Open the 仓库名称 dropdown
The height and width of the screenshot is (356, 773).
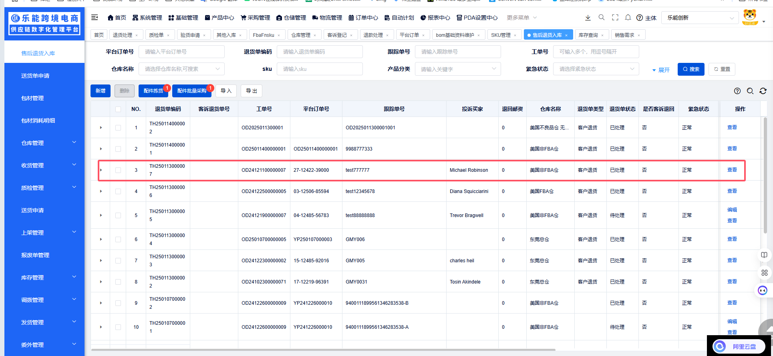181,69
